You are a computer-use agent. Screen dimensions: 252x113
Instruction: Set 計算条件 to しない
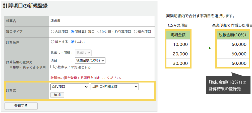click(73, 42)
